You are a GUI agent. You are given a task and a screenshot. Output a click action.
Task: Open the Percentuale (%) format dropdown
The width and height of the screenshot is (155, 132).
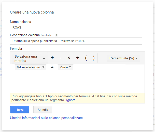[x=123, y=58]
